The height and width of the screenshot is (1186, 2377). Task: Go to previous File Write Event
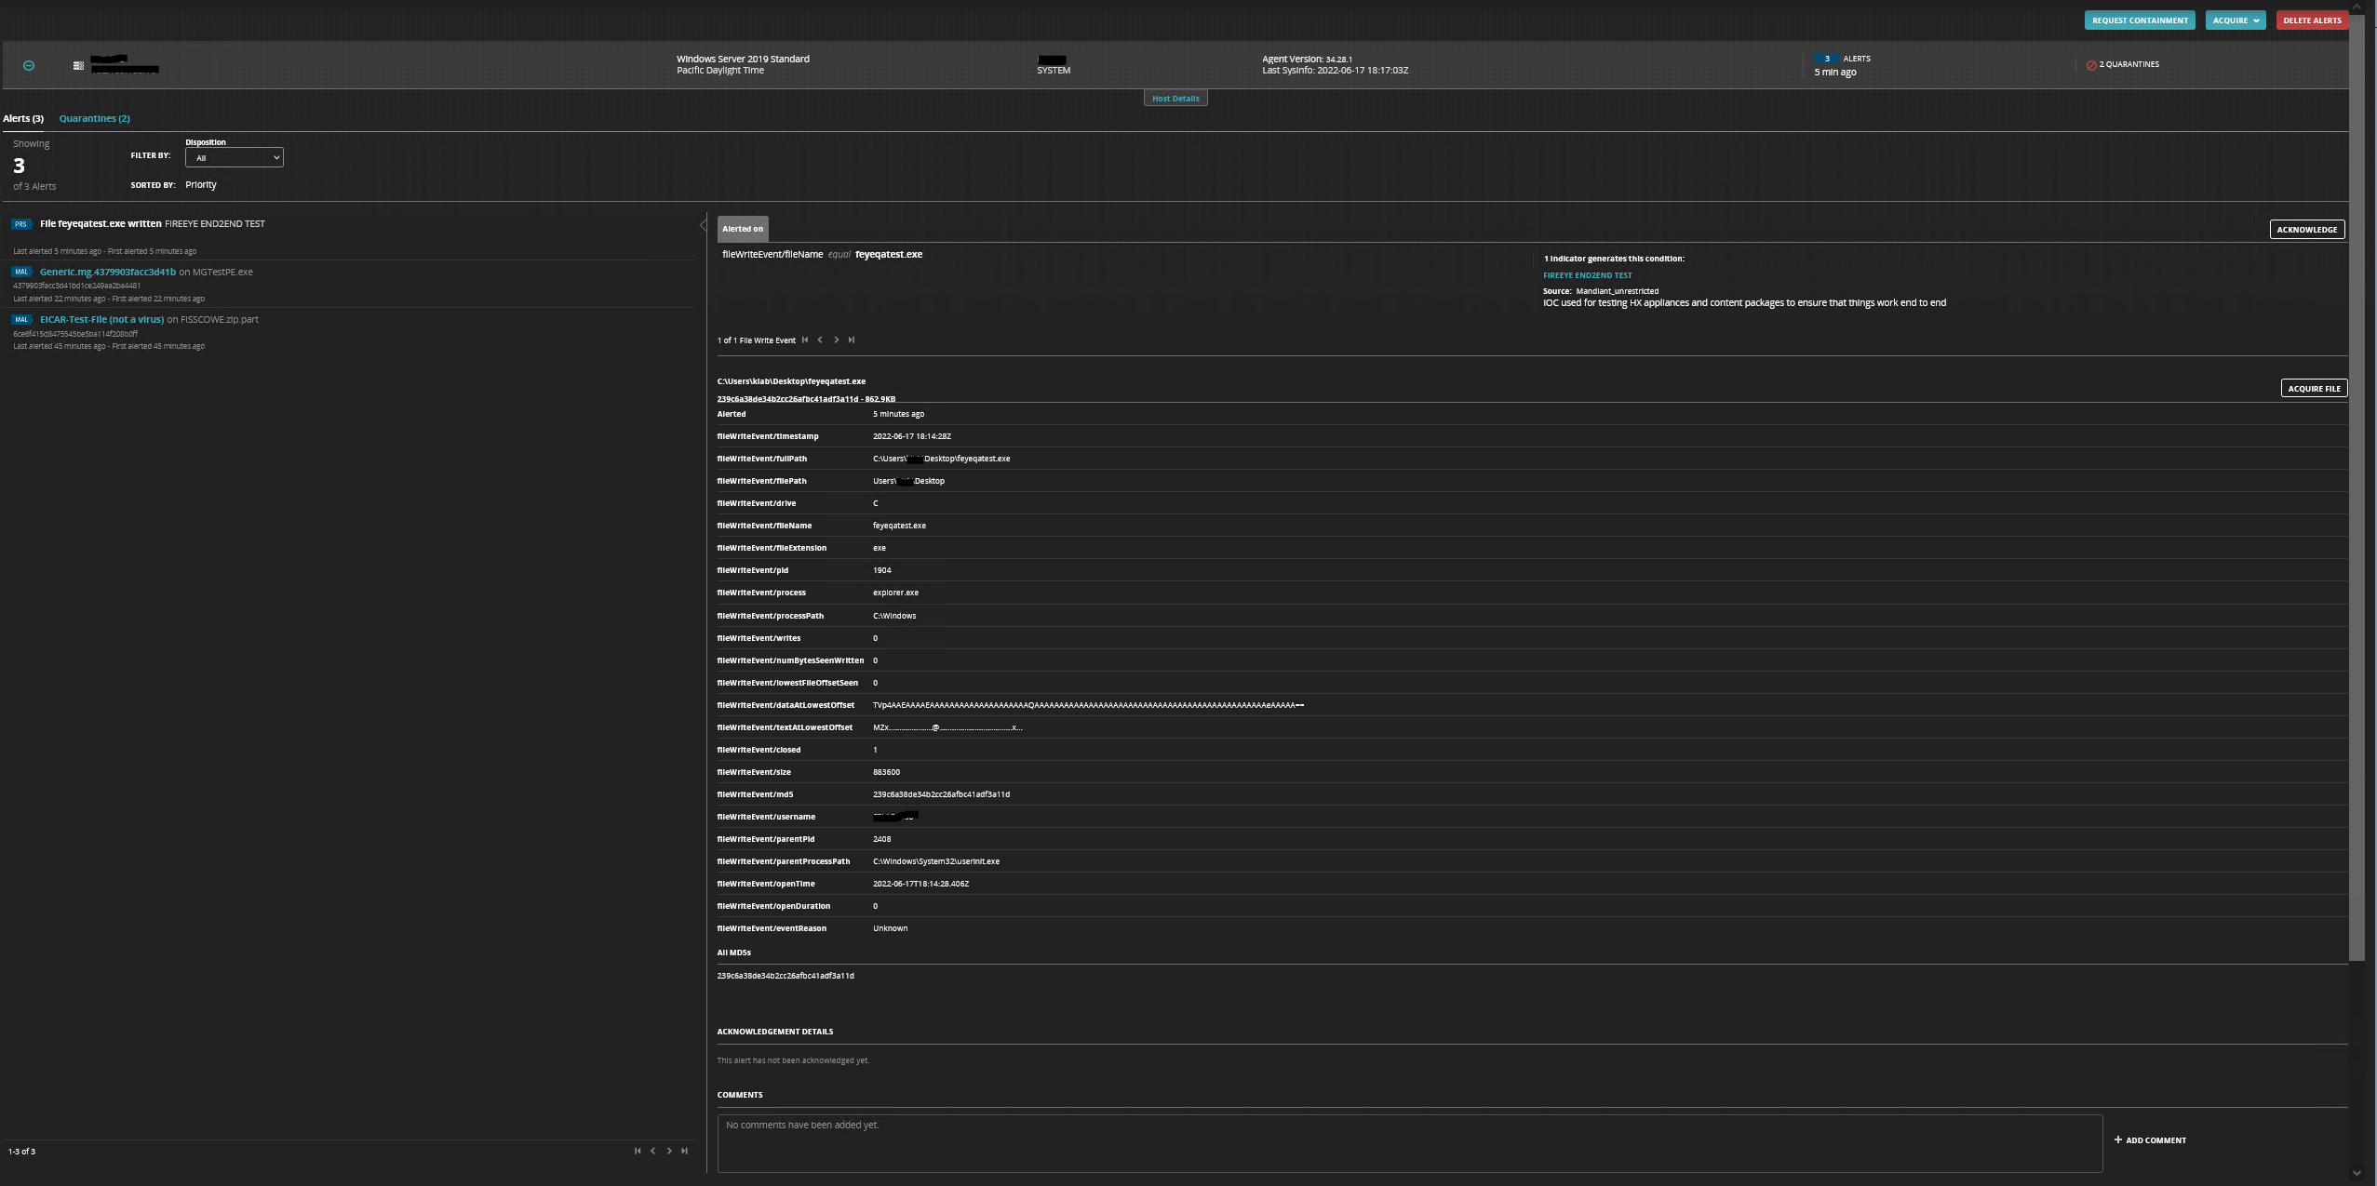820,340
